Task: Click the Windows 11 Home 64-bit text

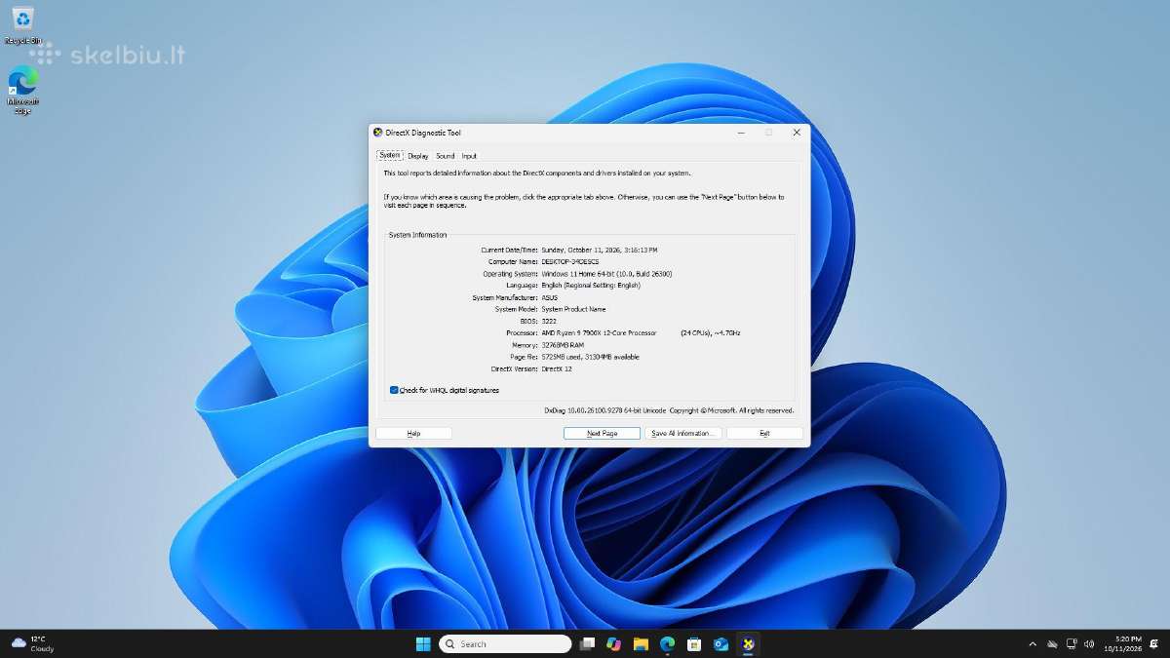Action: point(606,274)
